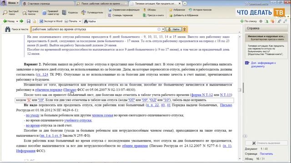Click Экспорт в Word
This screenshot has width=291, height=163.
[x=51, y=21]
